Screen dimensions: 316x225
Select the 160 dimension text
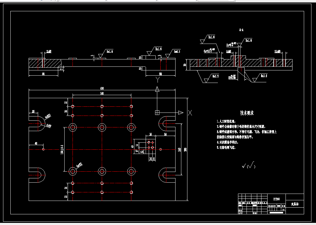pos(102,93)
